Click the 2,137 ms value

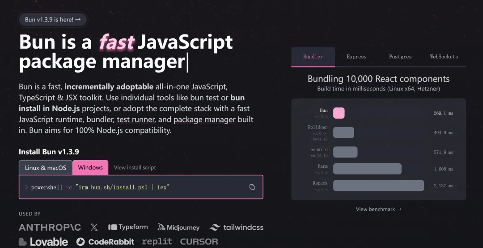(x=443, y=186)
